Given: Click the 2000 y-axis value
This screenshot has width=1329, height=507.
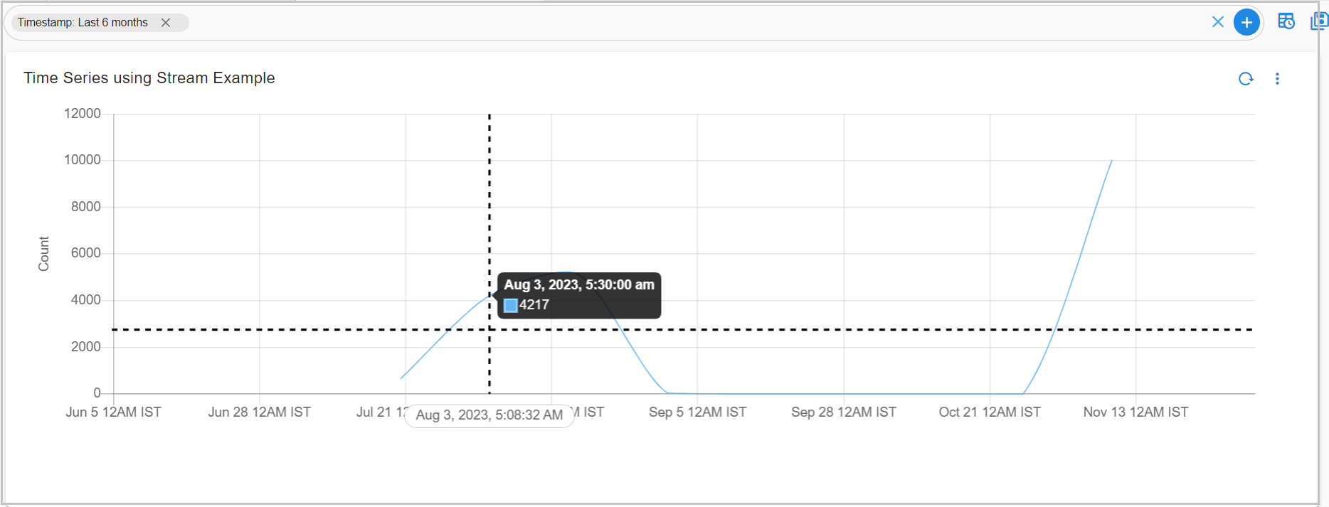Looking at the screenshot, I should [86, 347].
